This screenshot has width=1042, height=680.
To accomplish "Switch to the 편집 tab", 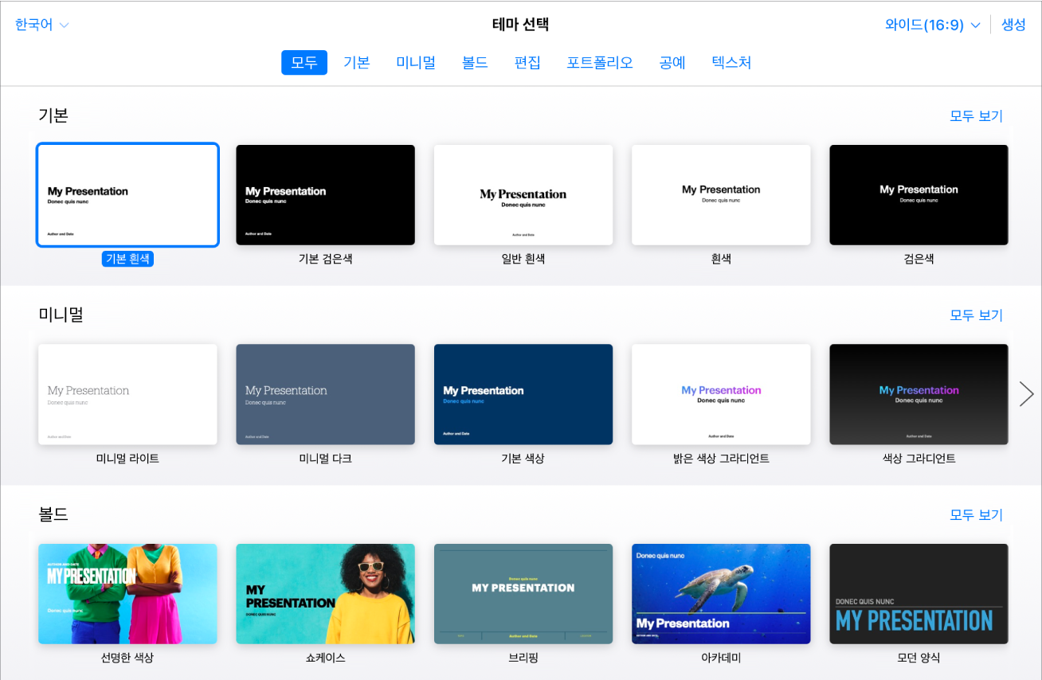I will (526, 62).
